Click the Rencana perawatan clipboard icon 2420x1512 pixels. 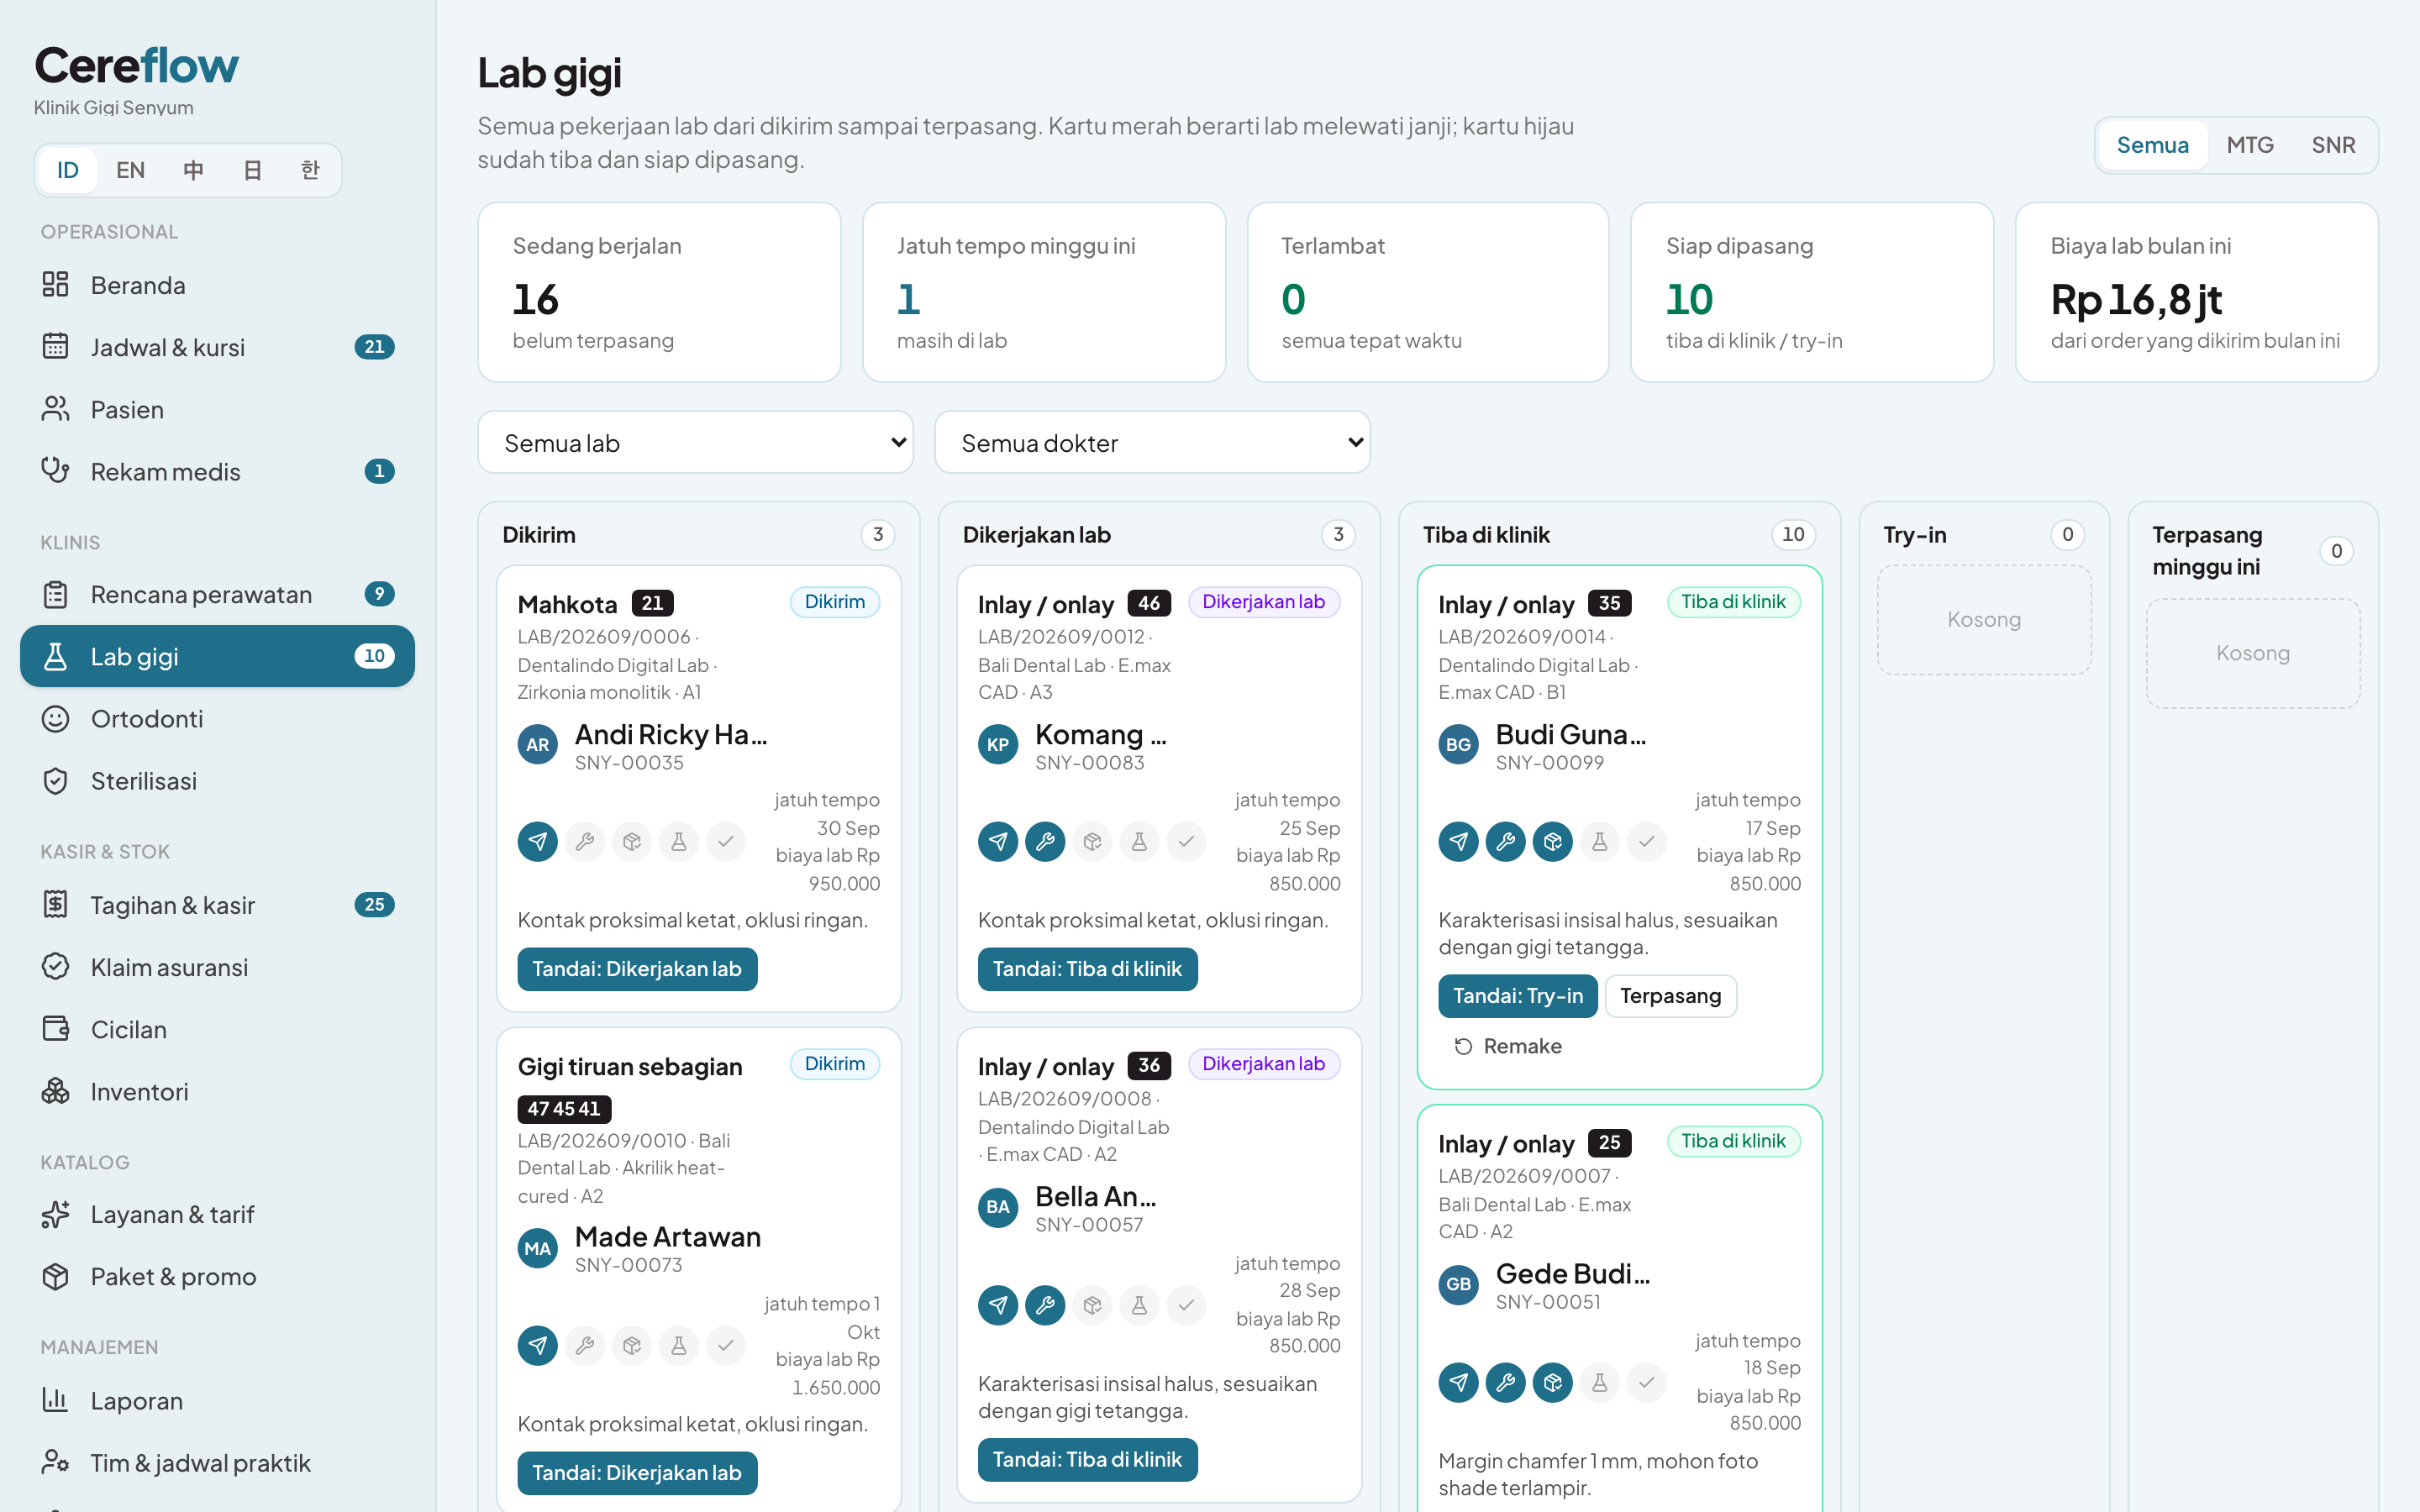(x=55, y=594)
